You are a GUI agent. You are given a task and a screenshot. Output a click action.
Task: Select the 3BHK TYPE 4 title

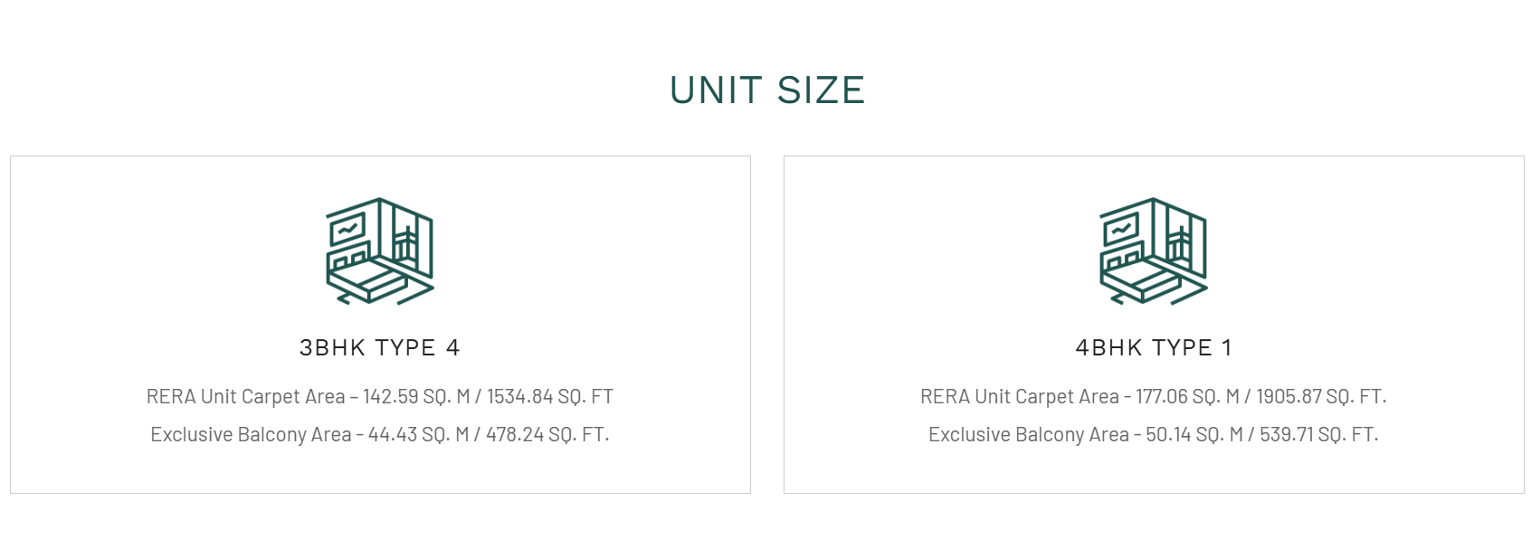tap(379, 348)
